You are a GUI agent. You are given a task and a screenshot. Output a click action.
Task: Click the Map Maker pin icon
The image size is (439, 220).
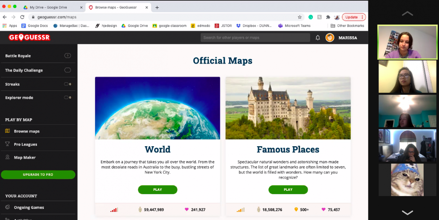(x=8, y=157)
